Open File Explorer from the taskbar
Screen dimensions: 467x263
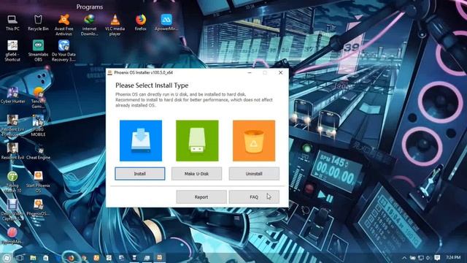[x=33, y=258]
